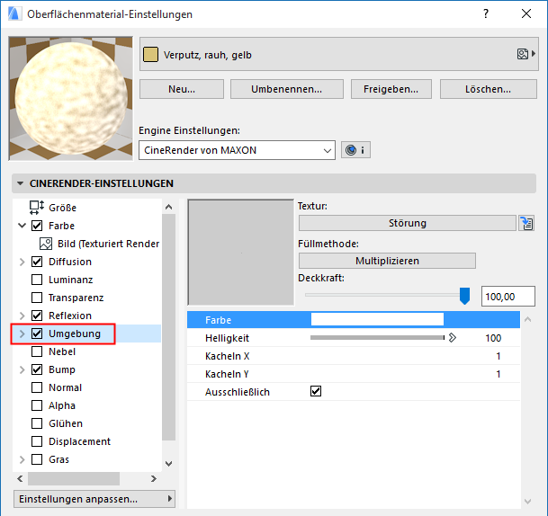
Task: Click the channel list scroll up arrow
Action: [x=169, y=207]
